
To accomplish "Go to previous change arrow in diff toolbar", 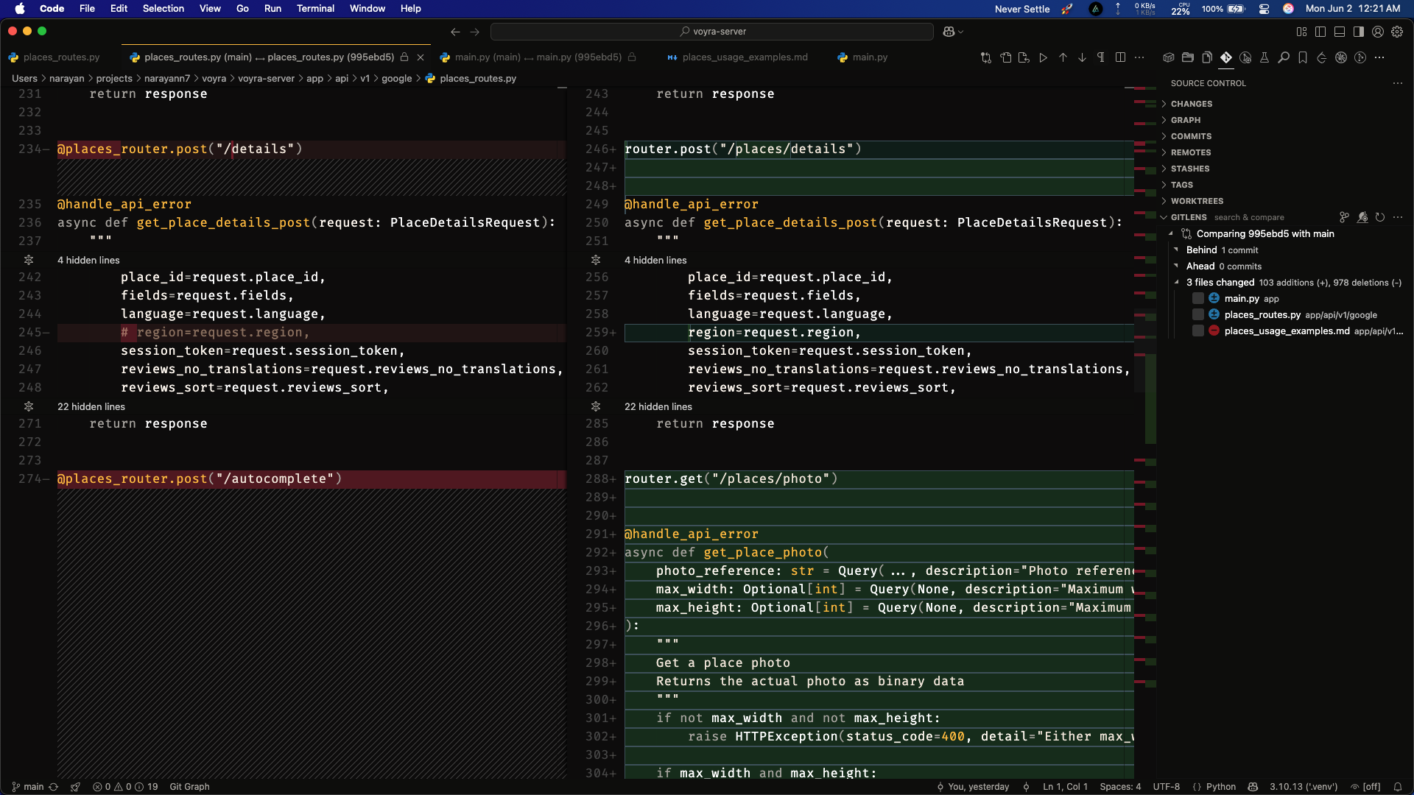I will click(1063, 57).
